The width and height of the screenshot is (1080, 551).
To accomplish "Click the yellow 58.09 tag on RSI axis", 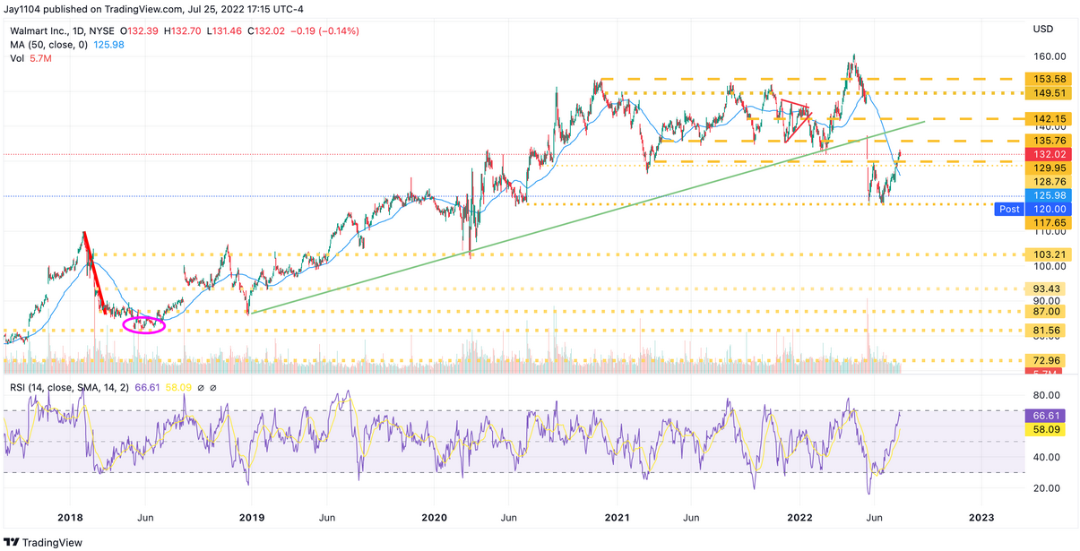I will click(x=1044, y=429).
